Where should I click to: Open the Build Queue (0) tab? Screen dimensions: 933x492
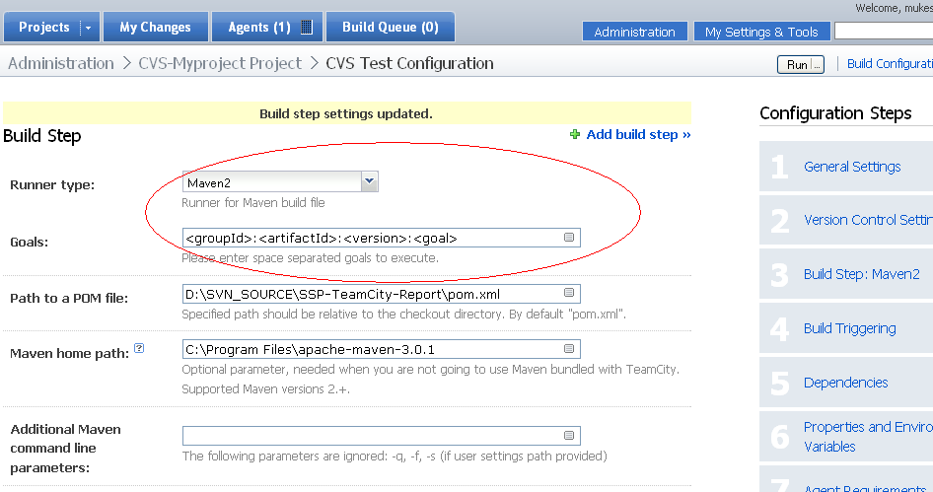click(x=391, y=28)
